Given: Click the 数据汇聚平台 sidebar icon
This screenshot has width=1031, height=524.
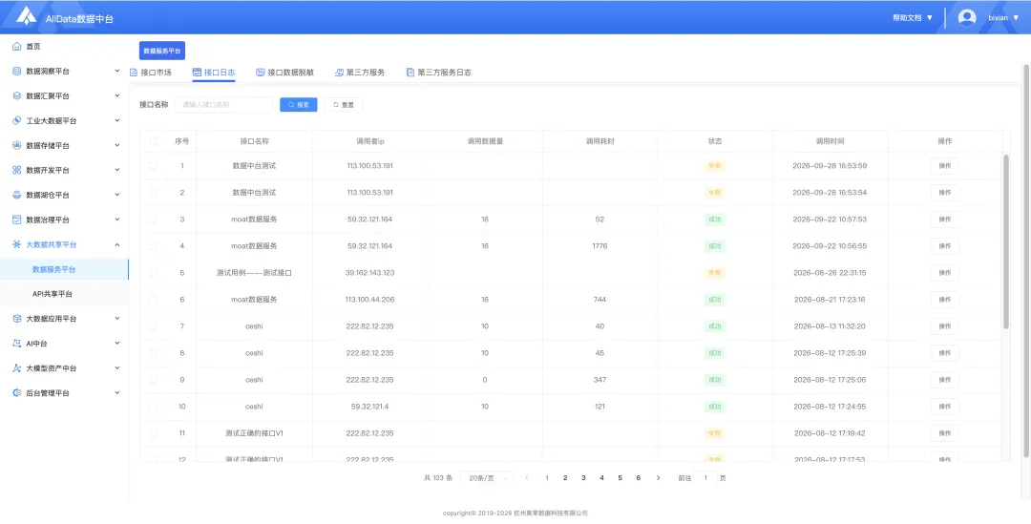Looking at the screenshot, I should pyautogui.click(x=17, y=96).
